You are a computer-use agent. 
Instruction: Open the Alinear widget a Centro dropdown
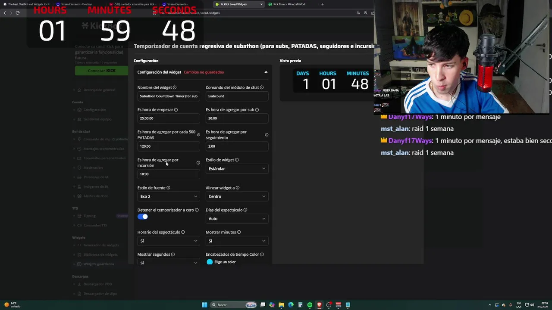237,196
